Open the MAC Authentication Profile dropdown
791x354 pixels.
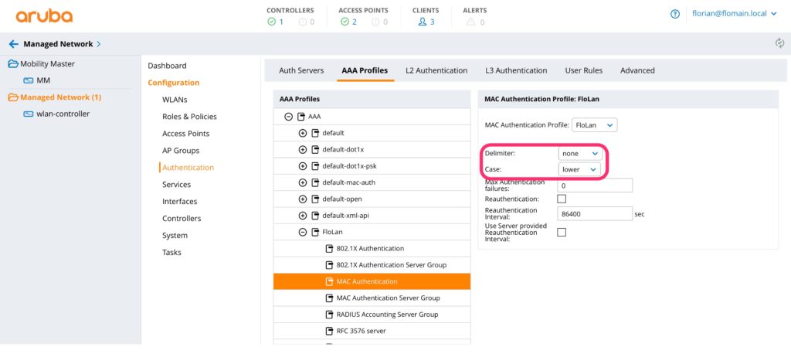pyautogui.click(x=594, y=124)
